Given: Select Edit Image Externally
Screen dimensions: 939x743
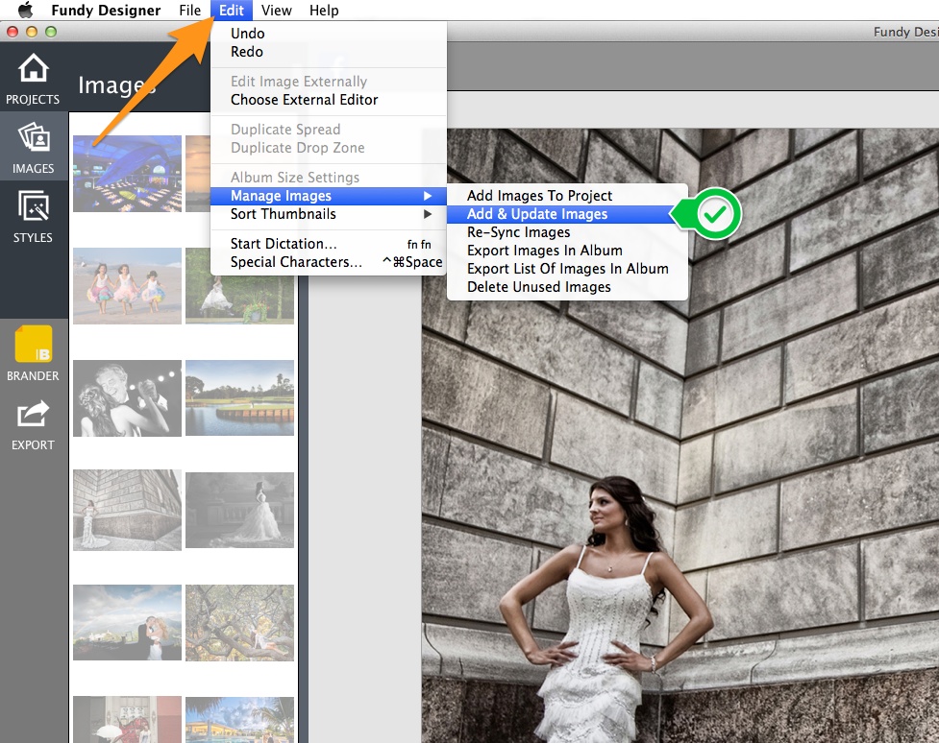Looking at the screenshot, I should pos(328,82).
